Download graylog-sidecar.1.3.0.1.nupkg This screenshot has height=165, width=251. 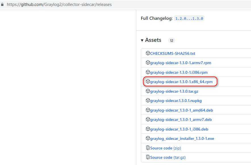pyautogui.click(x=176, y=101)
